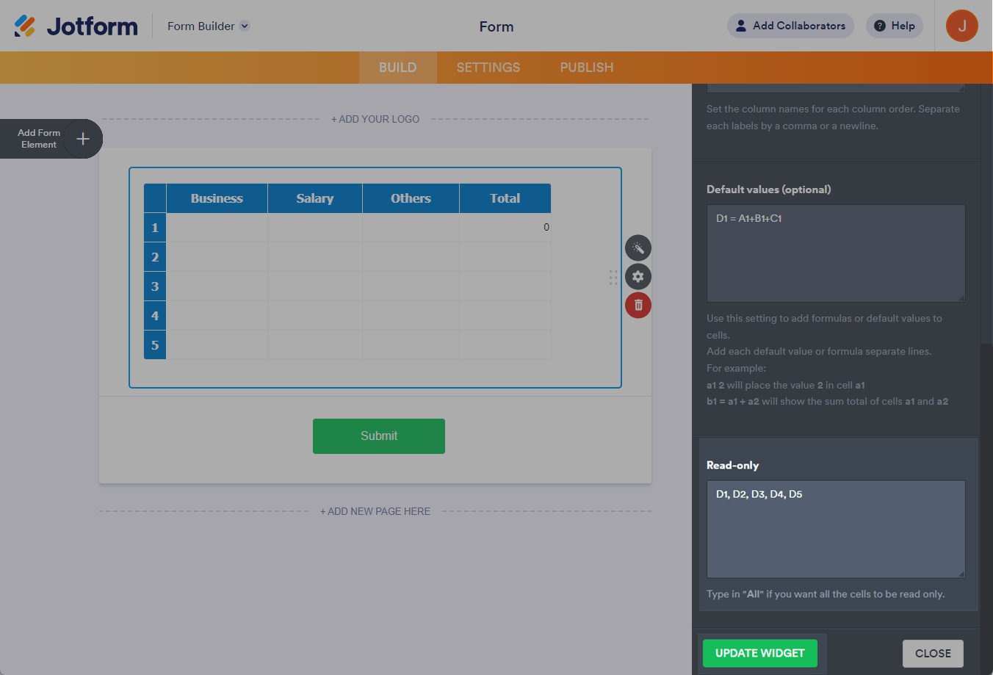The image size is (993, 675).
Task: Close the widget settings panel
Action: click(x=933, y=654)
